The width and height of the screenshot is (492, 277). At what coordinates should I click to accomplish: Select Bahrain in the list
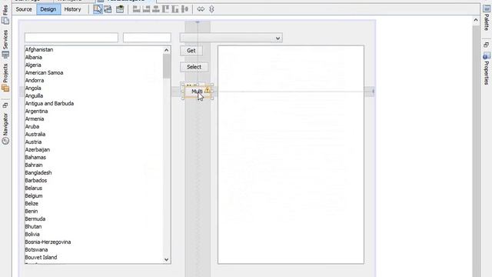pyautogui.click(x=34, y=165)
